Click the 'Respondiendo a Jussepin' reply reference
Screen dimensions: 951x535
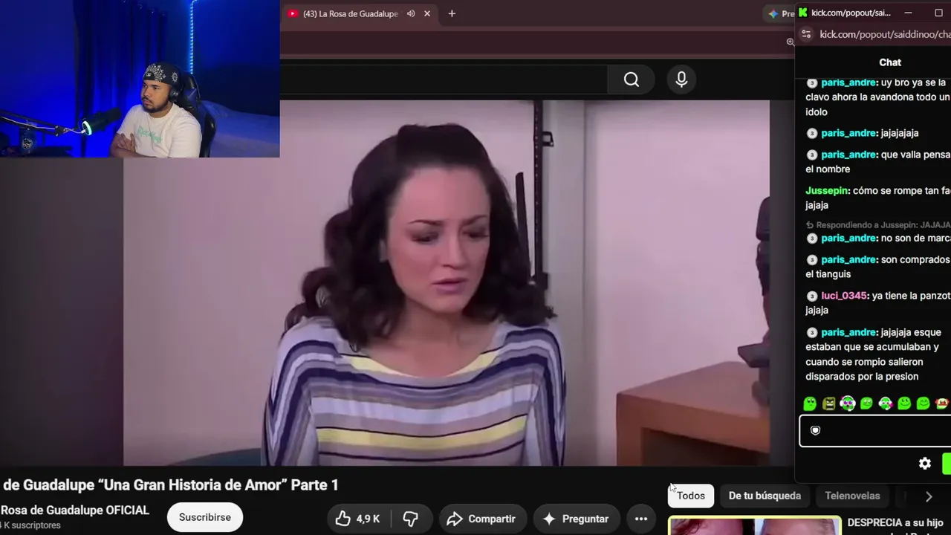coord(878,224)
